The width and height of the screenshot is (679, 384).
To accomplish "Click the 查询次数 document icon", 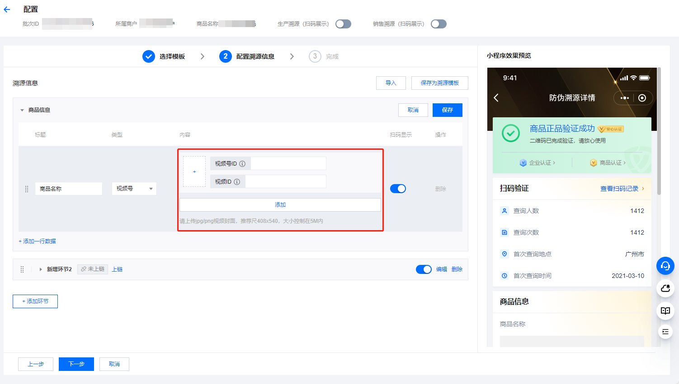I will pos(505,232).
